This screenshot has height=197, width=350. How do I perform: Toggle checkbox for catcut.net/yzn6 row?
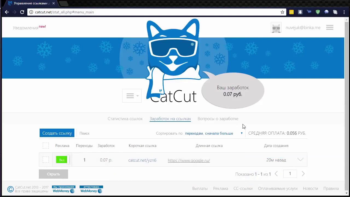[46, 160]
